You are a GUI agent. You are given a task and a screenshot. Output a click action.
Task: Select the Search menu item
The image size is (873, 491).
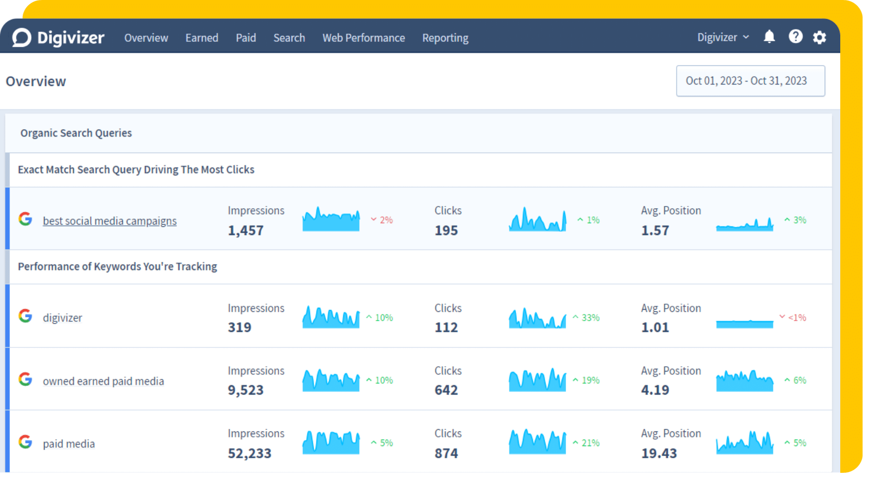click(289, 38)
